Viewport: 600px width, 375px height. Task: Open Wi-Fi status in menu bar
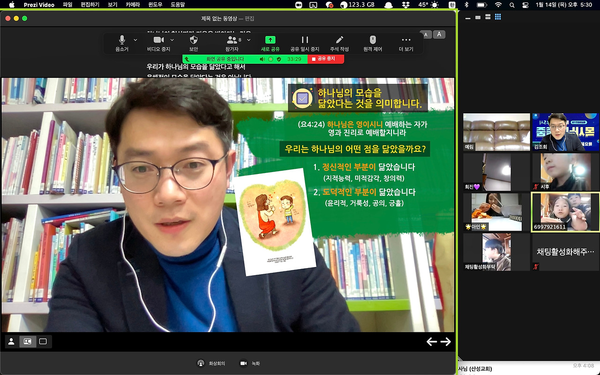coord(498,5)
